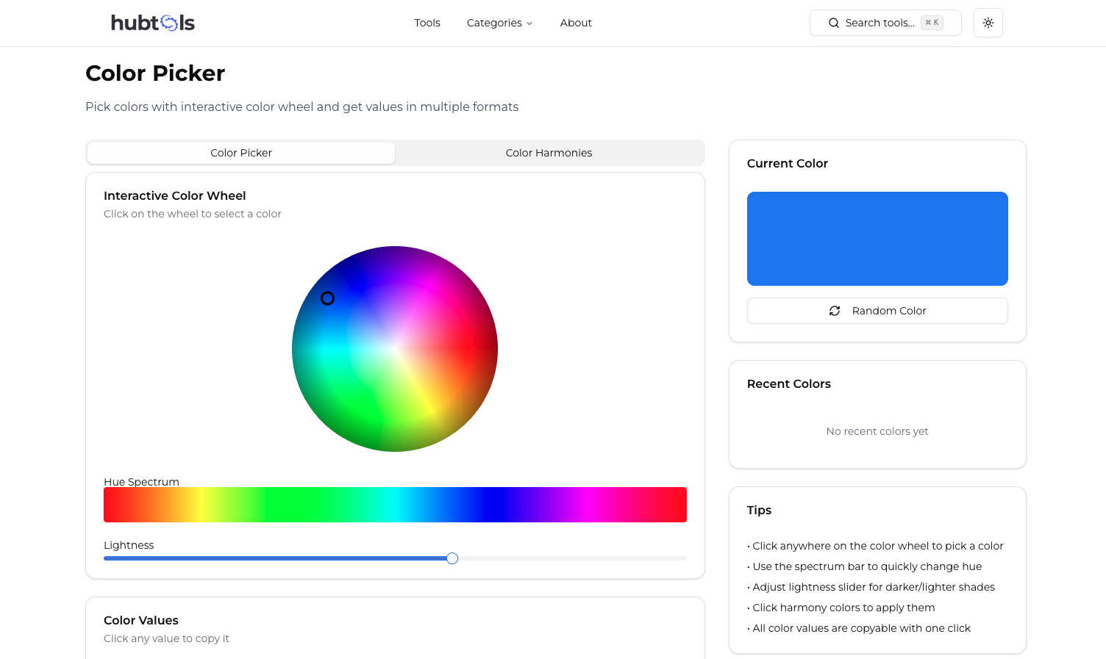
Task: Switch to the Color Harmonies tab
Action: click(x=549, y=153)
